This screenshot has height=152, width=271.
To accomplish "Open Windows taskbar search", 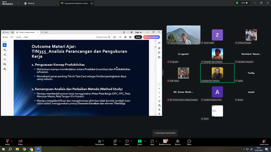I will click(10, 149).
